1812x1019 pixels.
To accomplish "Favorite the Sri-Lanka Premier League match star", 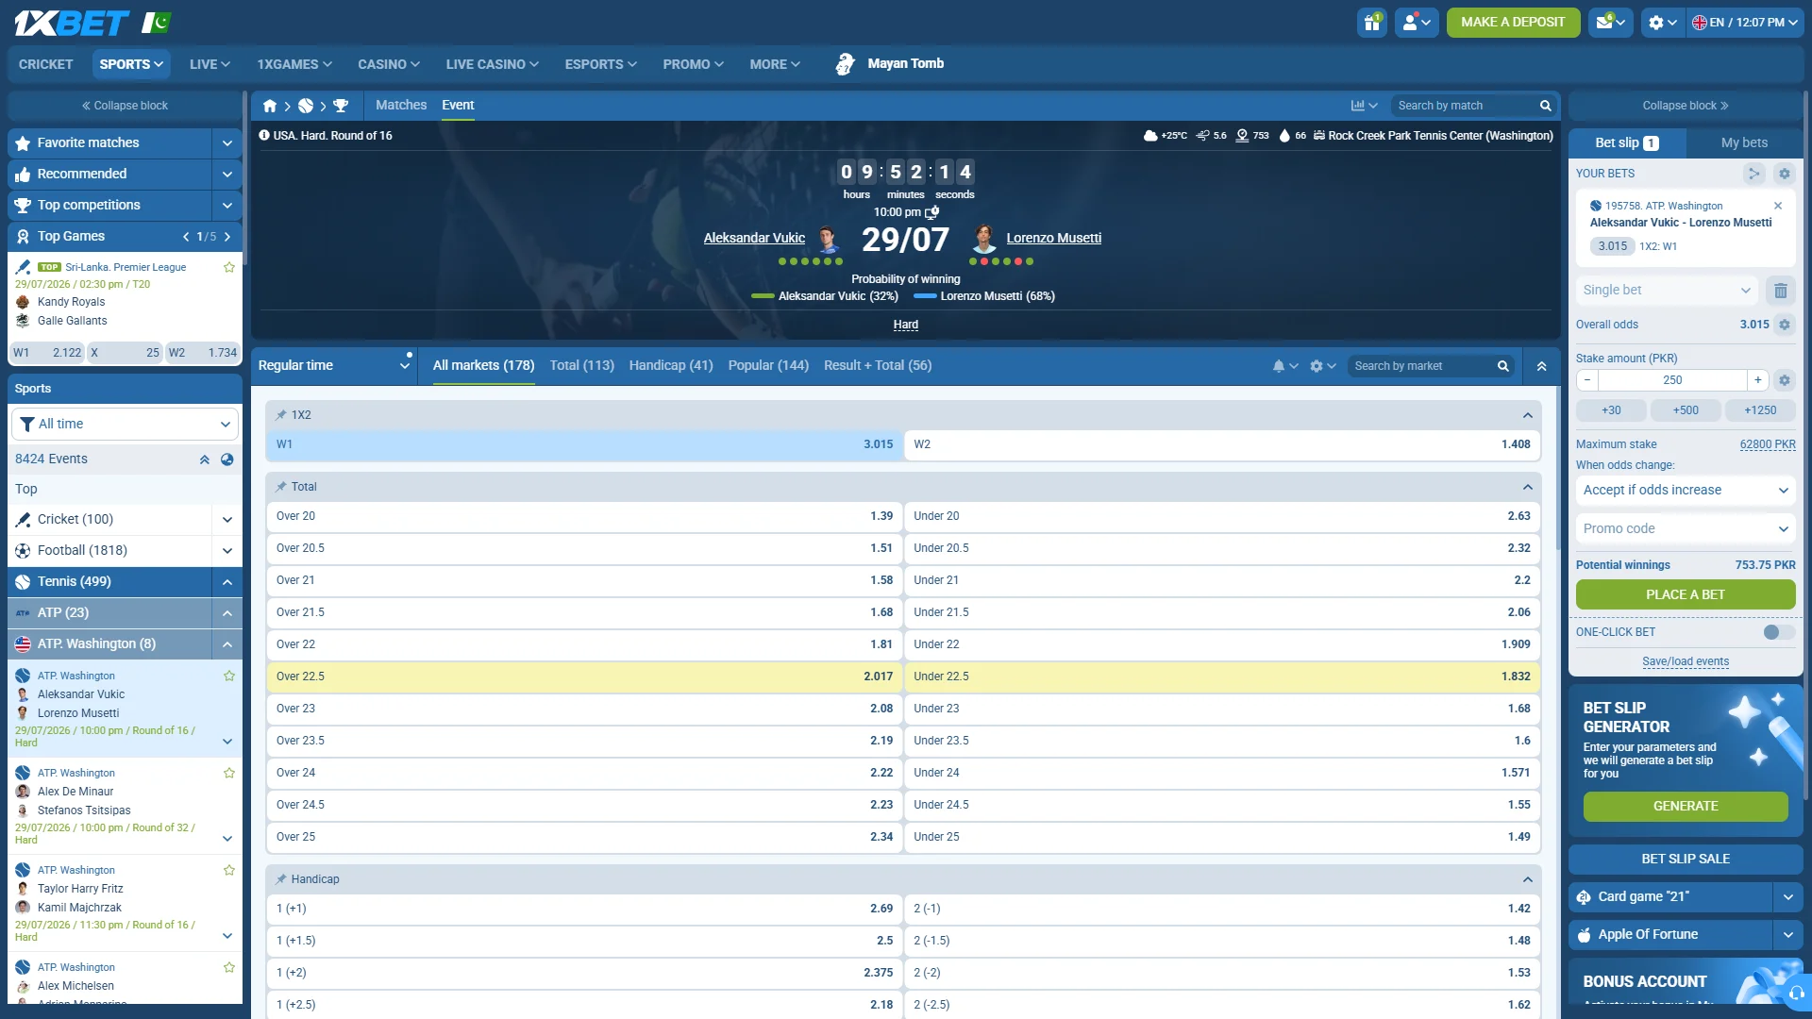I will pos(228,267).
